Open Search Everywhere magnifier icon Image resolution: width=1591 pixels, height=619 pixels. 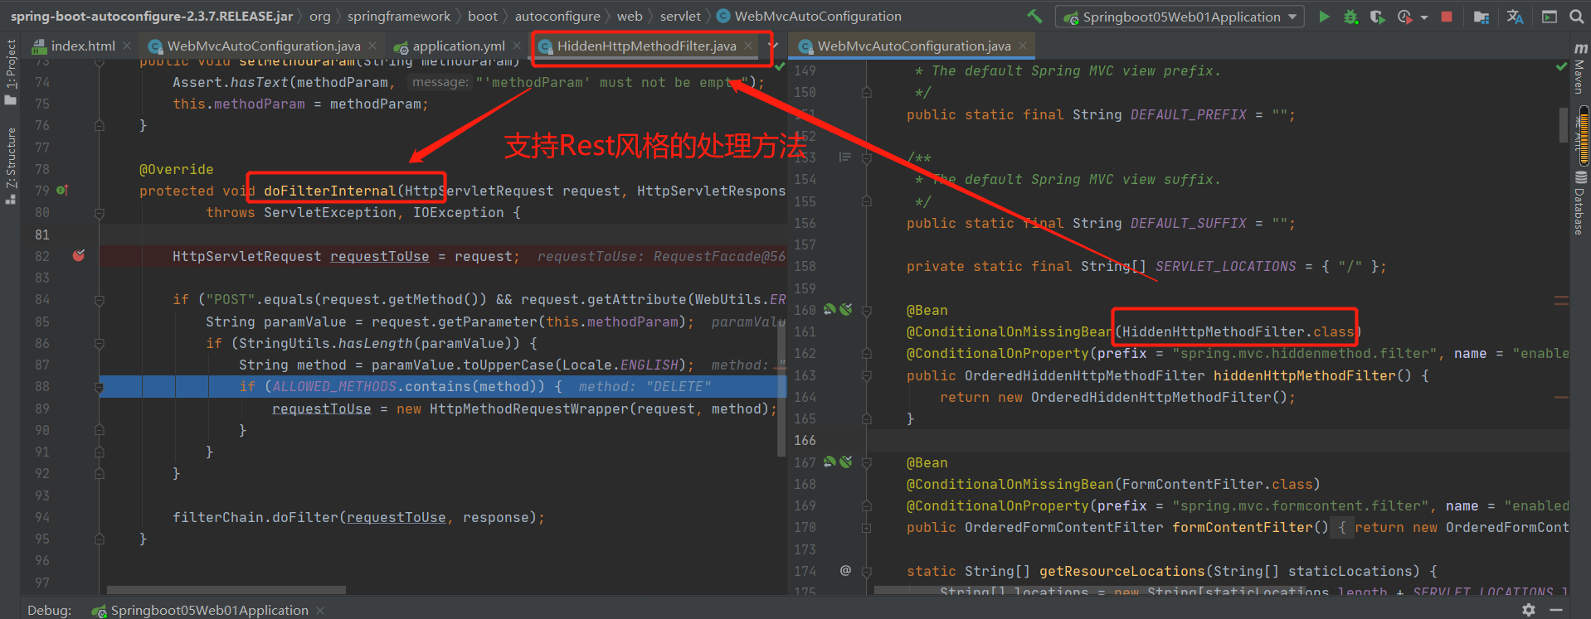tap(1576, 17)
